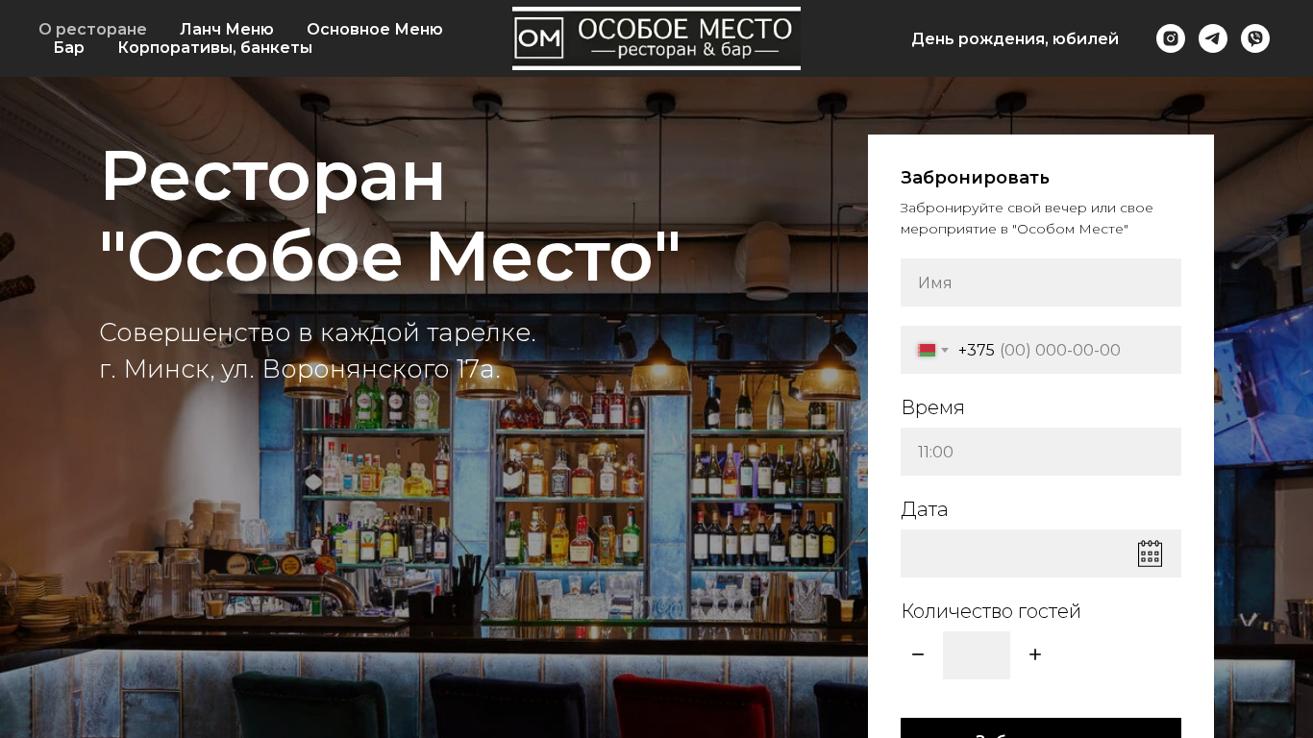Focus the Имя name input field
Screen dimensions: 1313x738
(x=1041, y=283)
